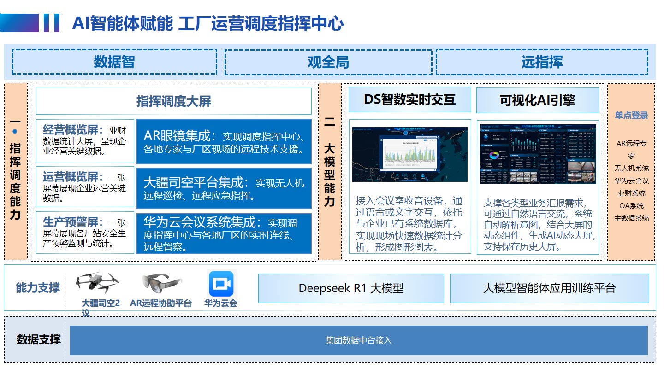Click the AR glasses icon
Viewport: 664px width, 373px height.
pyautogui.click(x=161, y=283)
